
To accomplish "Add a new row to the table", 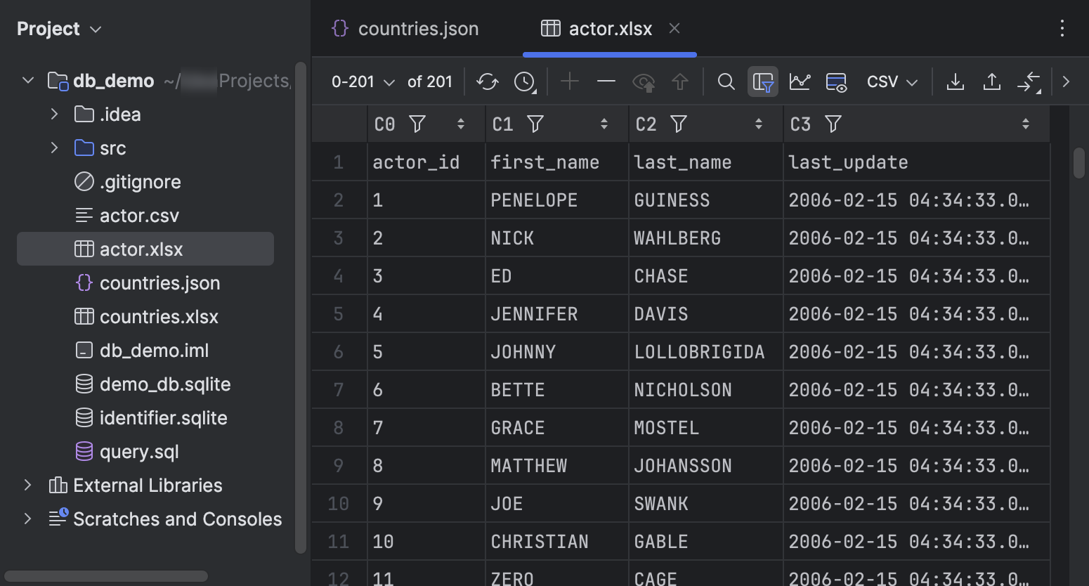I will click(569, 82).
